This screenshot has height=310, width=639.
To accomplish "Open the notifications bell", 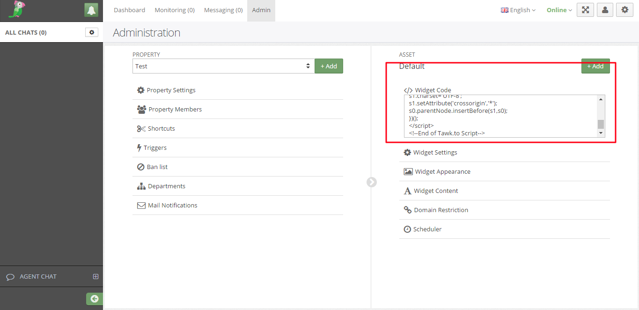I will pyautogui.click(x=91, y=10).
